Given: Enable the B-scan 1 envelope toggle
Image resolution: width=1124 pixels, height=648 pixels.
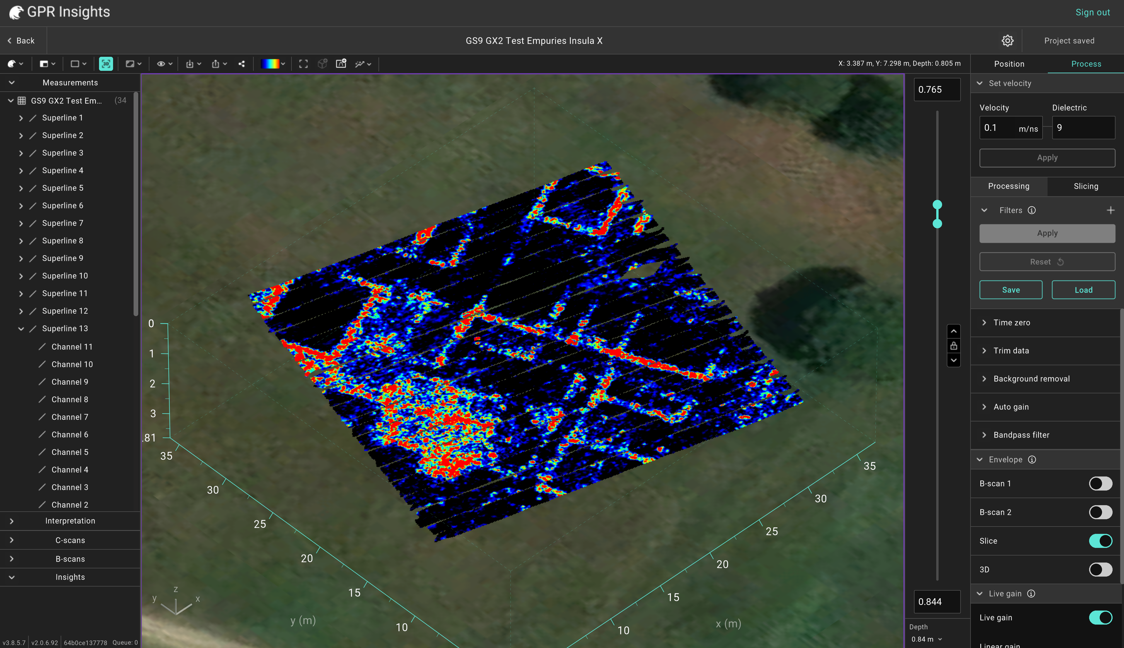Looking at the screenshot, I should coord(1100,483).
